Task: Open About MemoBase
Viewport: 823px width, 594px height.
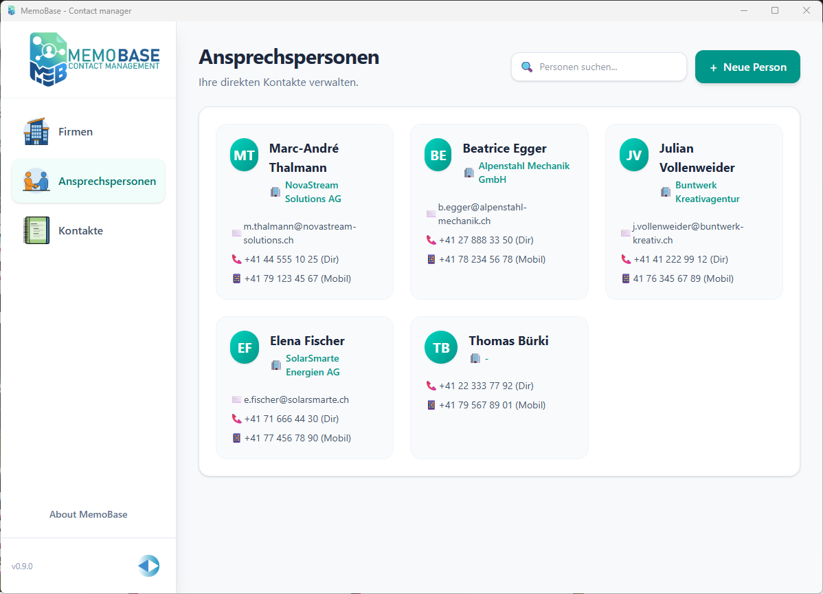Action: pyautogui.click(x=88, y=515)
